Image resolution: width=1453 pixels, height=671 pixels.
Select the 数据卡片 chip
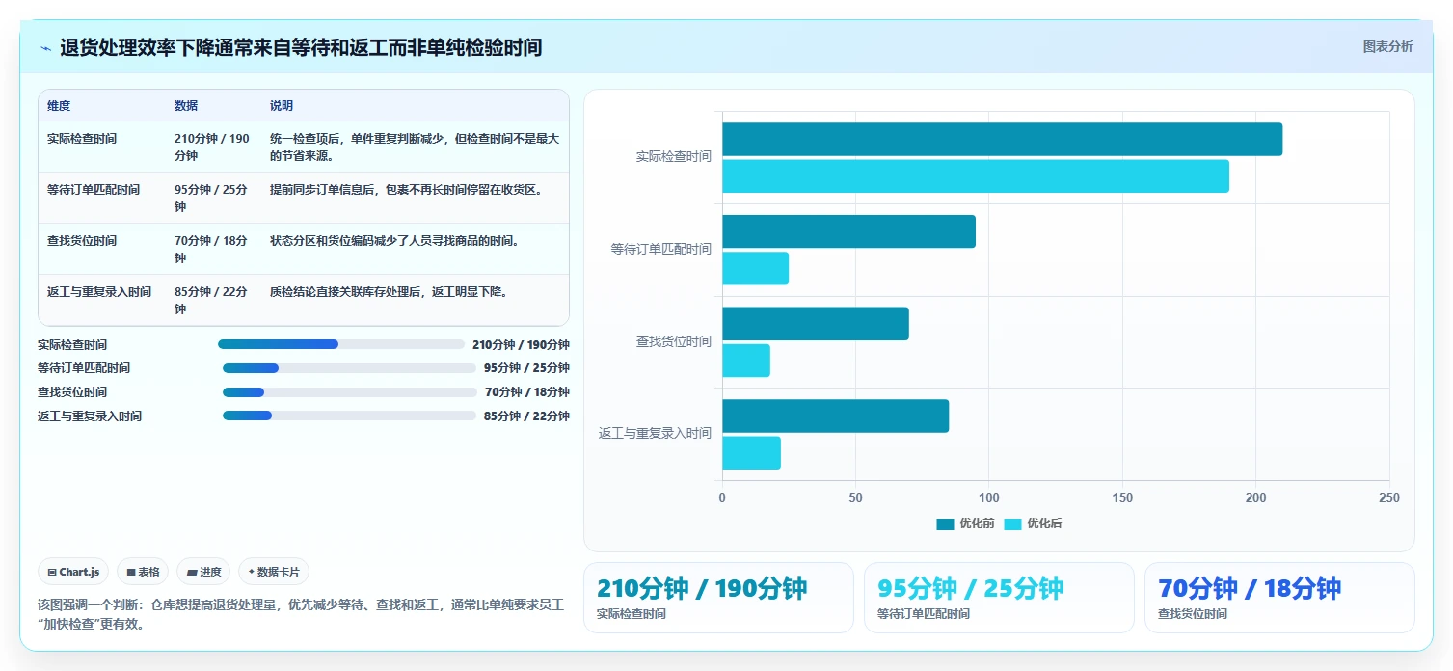[x=274, y=572]
